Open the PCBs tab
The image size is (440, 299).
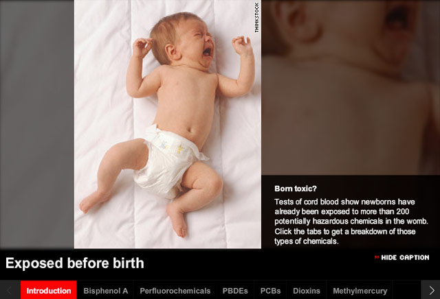tap(270, 291)
